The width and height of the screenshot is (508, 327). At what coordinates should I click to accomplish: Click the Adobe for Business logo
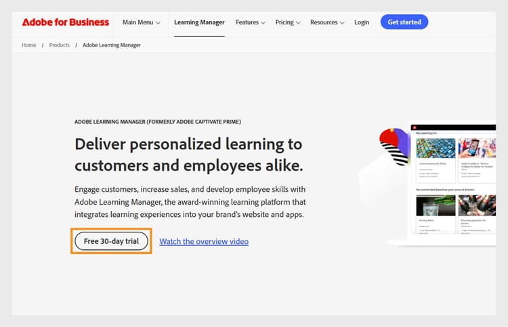[66, 22]
